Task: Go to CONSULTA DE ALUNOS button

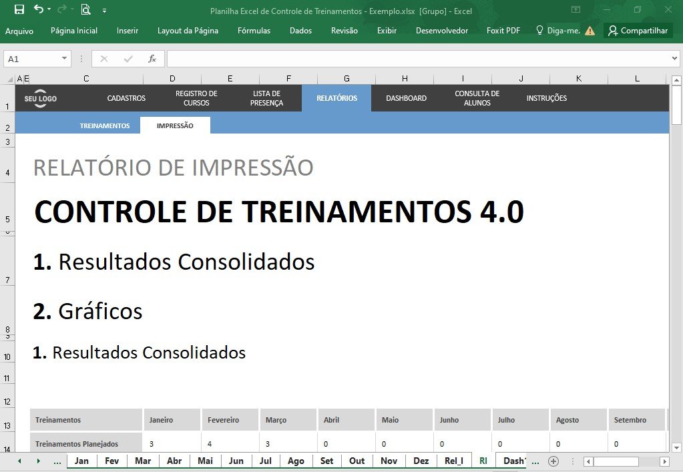Action: pos(477,98)
